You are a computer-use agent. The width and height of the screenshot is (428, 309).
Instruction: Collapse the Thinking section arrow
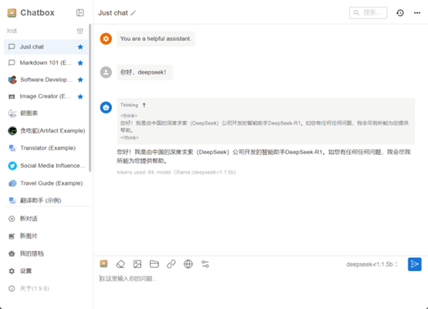(144, 105)
